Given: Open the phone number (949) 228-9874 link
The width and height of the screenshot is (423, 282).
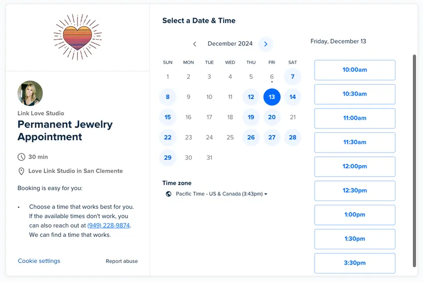Looking at the screenshot, I should [x=108, y=225].
